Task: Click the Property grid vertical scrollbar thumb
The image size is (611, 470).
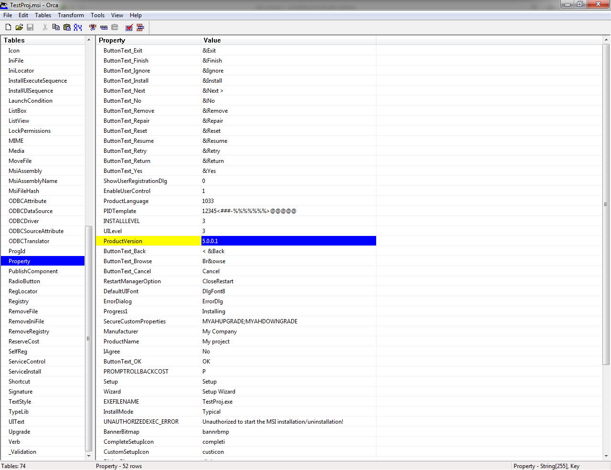Action: [x=606, y=204]
